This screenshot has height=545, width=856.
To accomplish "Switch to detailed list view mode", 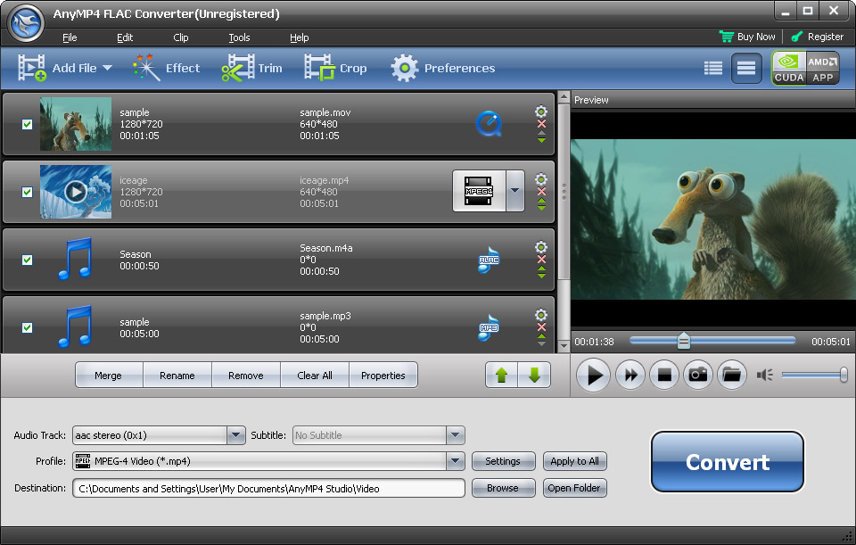I will tap(713, 69).
